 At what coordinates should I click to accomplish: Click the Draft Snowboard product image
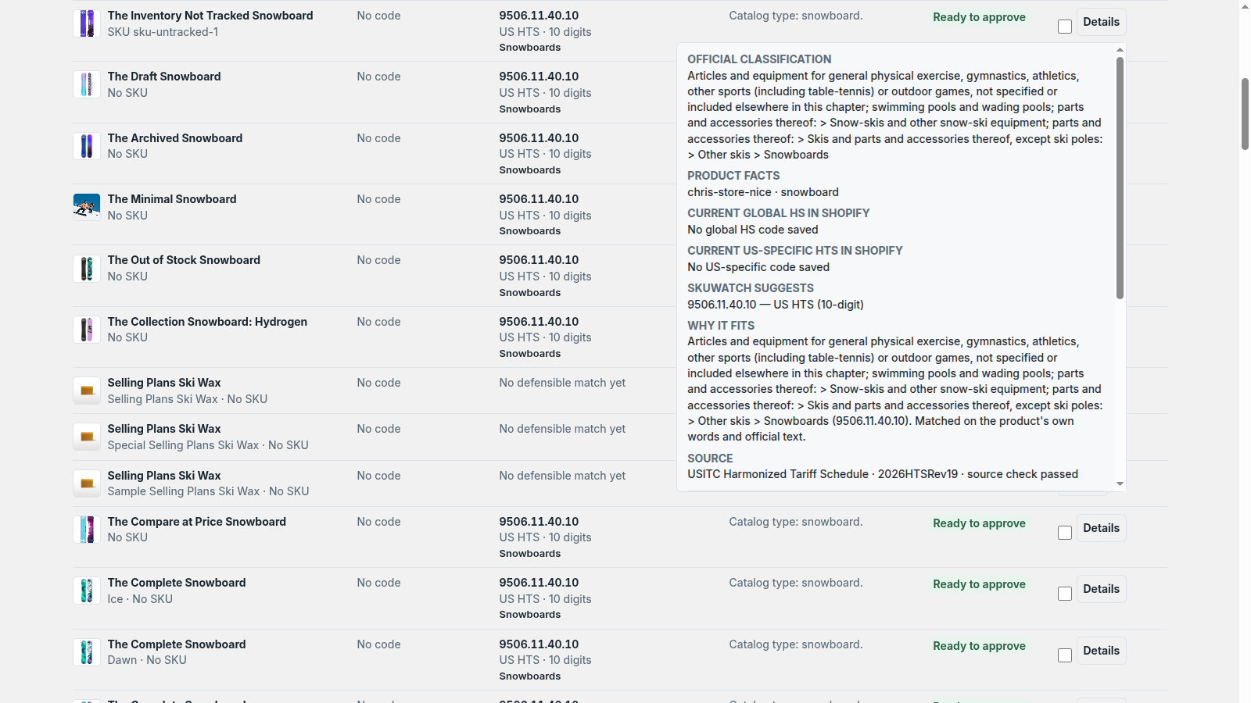(87, 84)
